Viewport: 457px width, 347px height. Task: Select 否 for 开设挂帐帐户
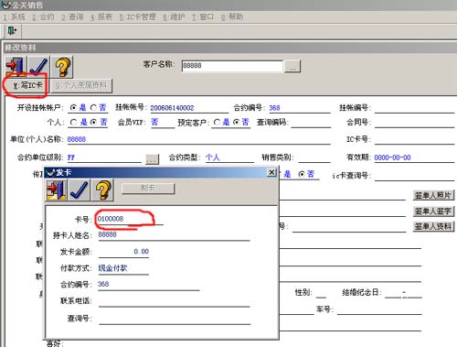point(94,108)
